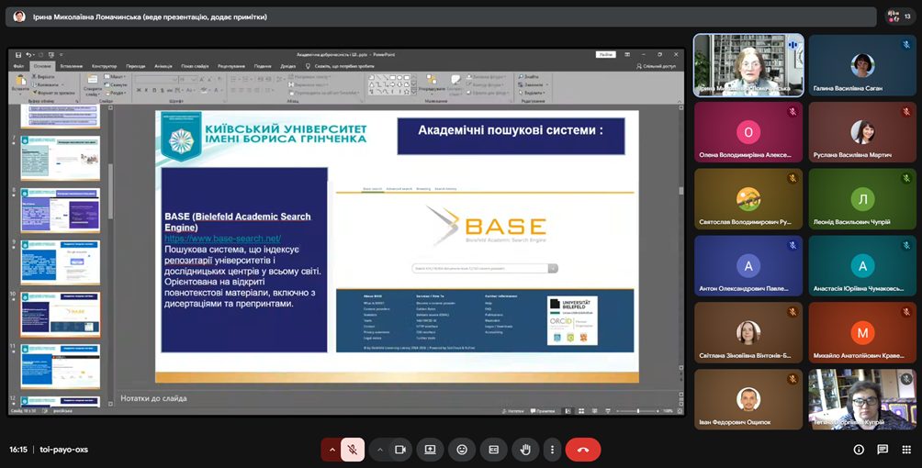Viewport: 922px width, 468px height.
Task: Open the activities grid icon
Action: (x=905, y=450)
